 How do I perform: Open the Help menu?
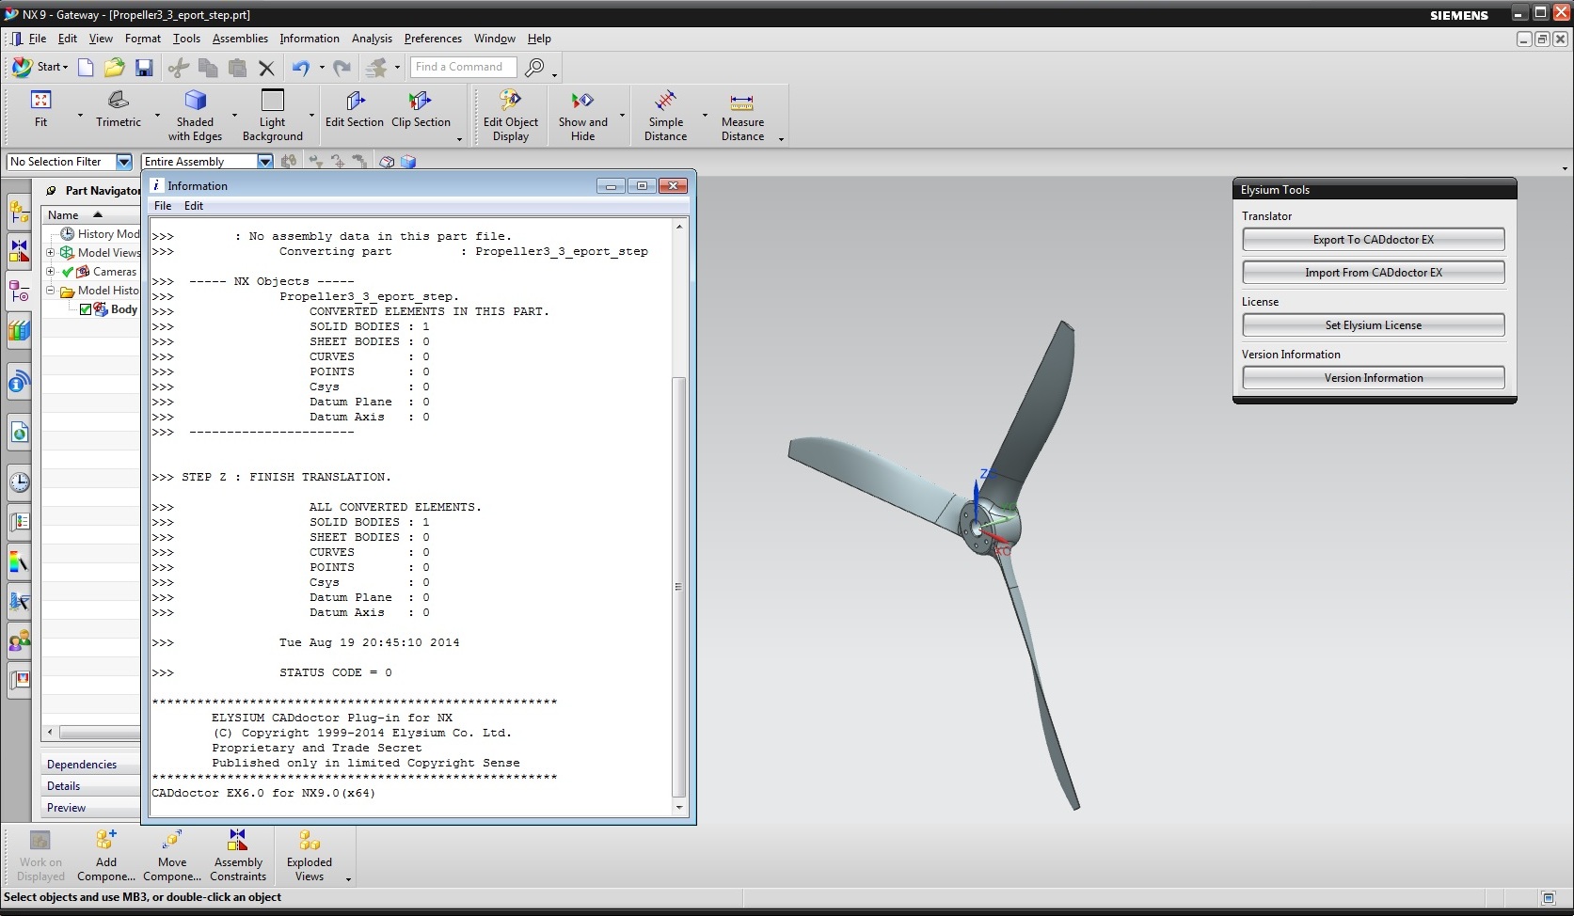[539, 39]
